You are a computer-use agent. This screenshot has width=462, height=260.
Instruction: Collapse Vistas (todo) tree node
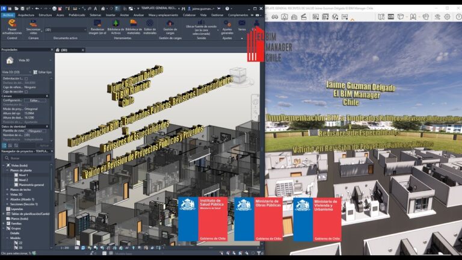(x=4, y=166)
